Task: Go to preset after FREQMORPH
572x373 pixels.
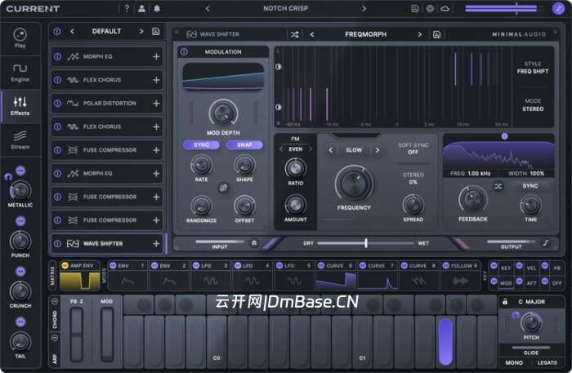Action: 420,34
